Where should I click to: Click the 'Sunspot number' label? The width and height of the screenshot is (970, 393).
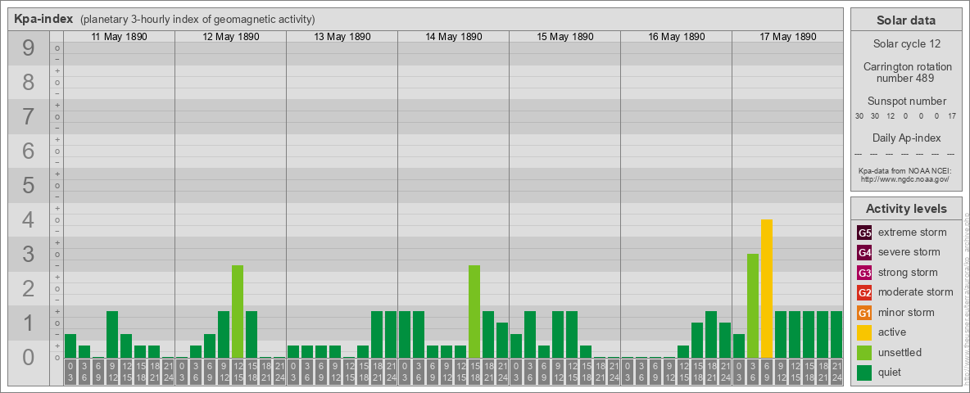pyautogui.click(x=906, y=102)
